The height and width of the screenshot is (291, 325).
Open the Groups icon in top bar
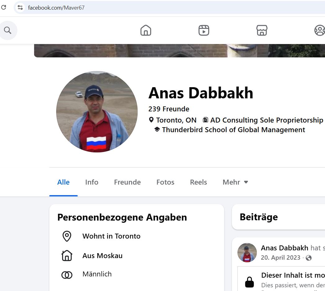point(320,30)
